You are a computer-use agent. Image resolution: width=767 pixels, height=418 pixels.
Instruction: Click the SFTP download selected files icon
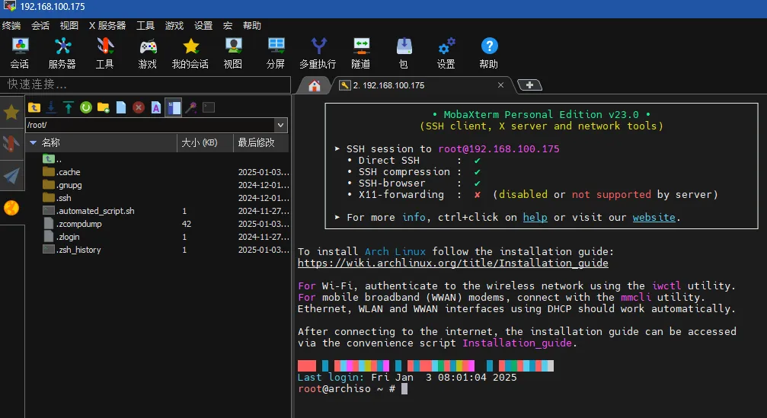[x=51, y=107]
